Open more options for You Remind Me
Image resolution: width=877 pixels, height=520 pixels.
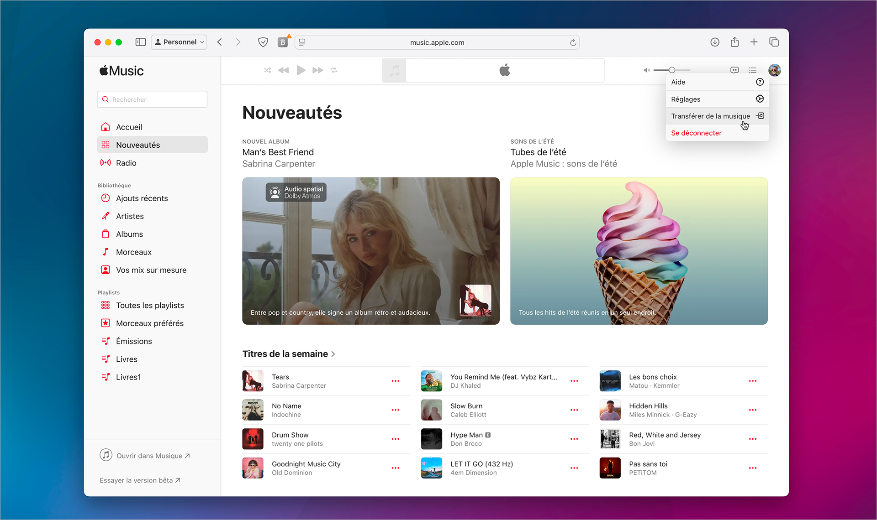coord(574,381)
